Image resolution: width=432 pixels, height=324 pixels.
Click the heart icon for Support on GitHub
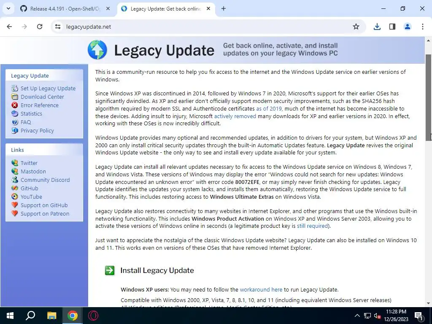pyautogui.click(x=15, y=205)
